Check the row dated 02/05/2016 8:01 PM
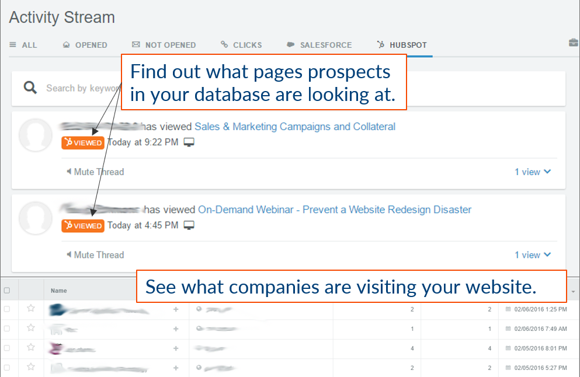Image resolution: width=580 pixels, height=377 pixels. [6, 348]
